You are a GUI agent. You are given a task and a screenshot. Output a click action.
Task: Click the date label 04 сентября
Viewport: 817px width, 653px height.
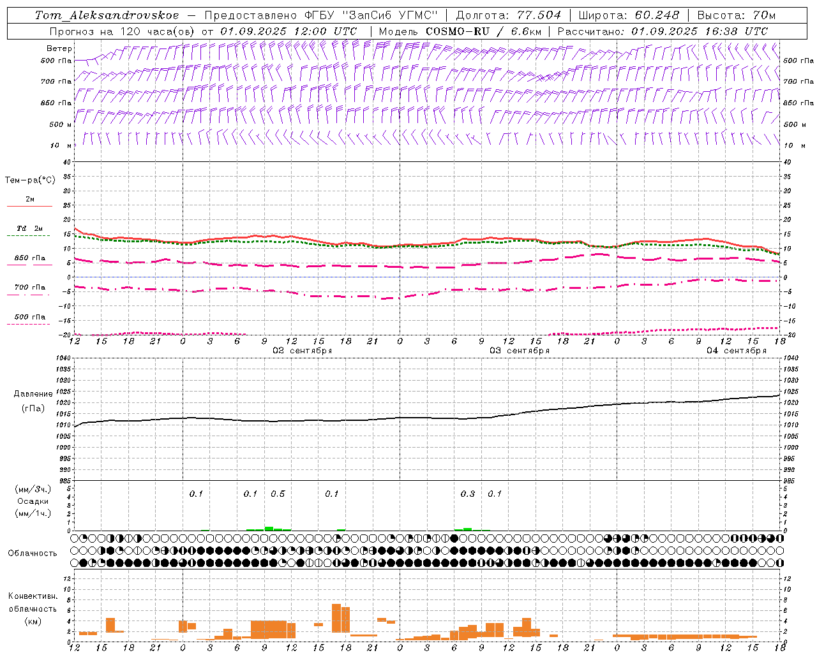point(737,351)
